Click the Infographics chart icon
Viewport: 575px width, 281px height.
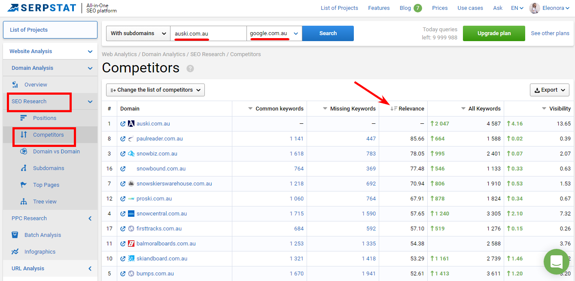point(15,251)
